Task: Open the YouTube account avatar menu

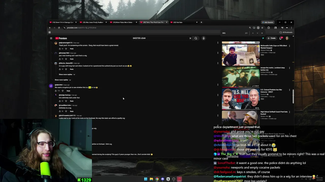Action: pos(287,38)
